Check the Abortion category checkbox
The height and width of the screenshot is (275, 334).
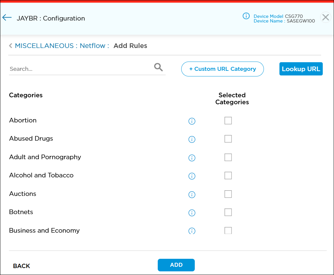[x=228, y=120]
